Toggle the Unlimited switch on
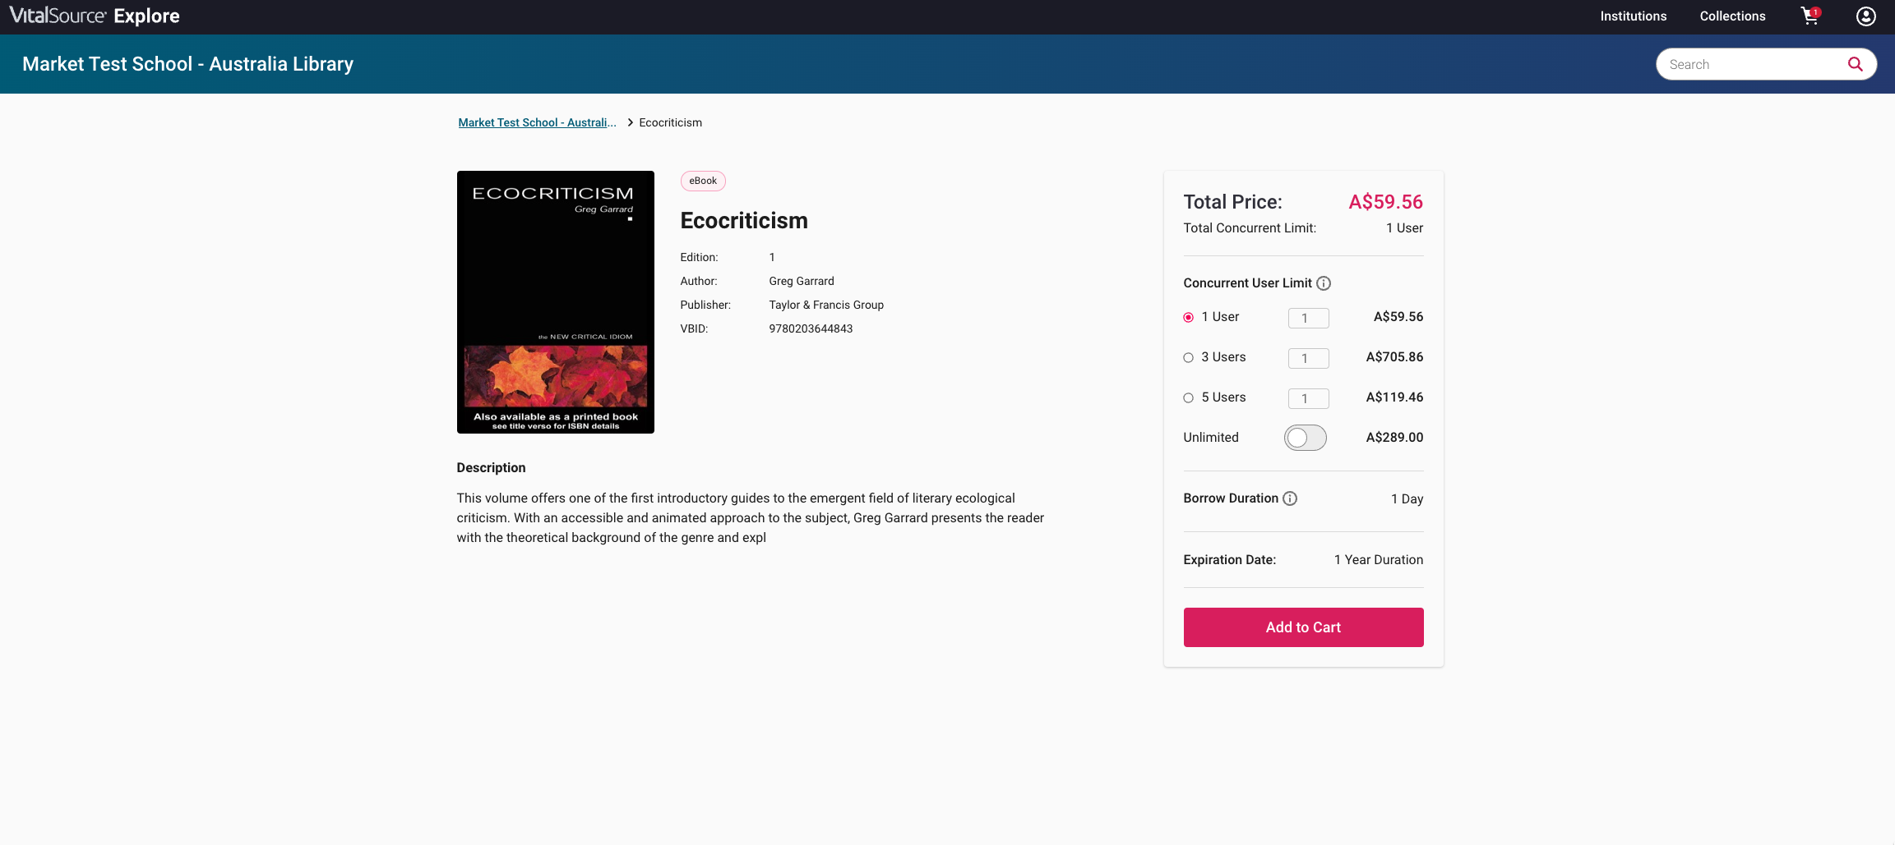The width and height of the screenshot is (1895, 845). [1305, 438]
